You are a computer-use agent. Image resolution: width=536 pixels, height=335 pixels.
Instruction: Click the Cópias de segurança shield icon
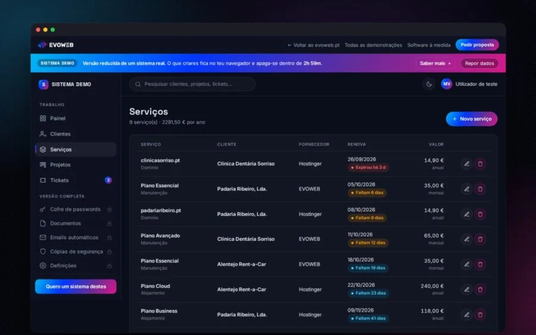pyautogui.click(x=43, y=252)
